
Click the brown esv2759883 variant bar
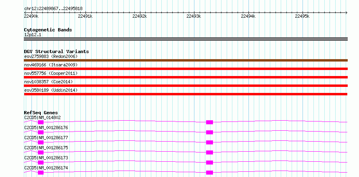pos(186,60)
